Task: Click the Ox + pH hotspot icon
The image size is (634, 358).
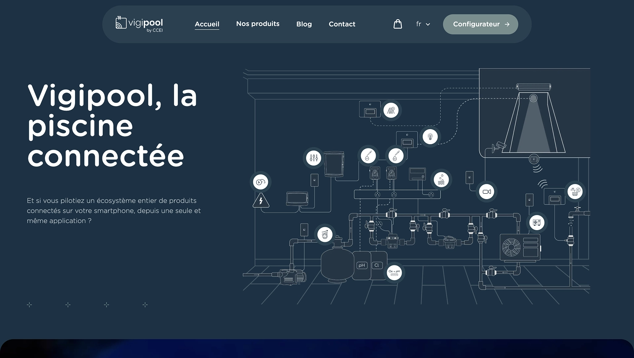Action: tap(394, 272)
